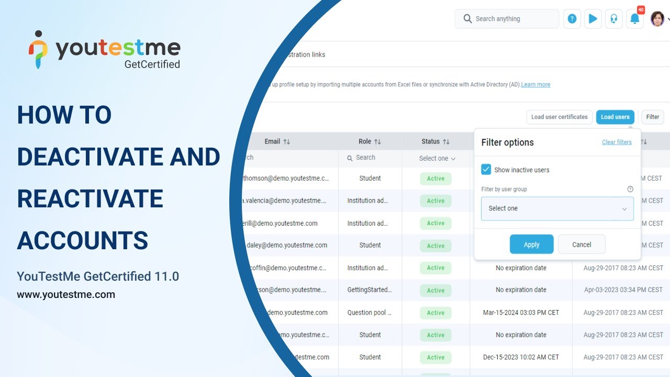Open the Status Select one filter dropdown
This screenshot has height=377, width=670.
point(437,158)
